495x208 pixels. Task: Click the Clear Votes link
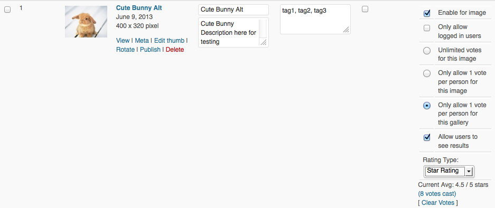point(438,203)
